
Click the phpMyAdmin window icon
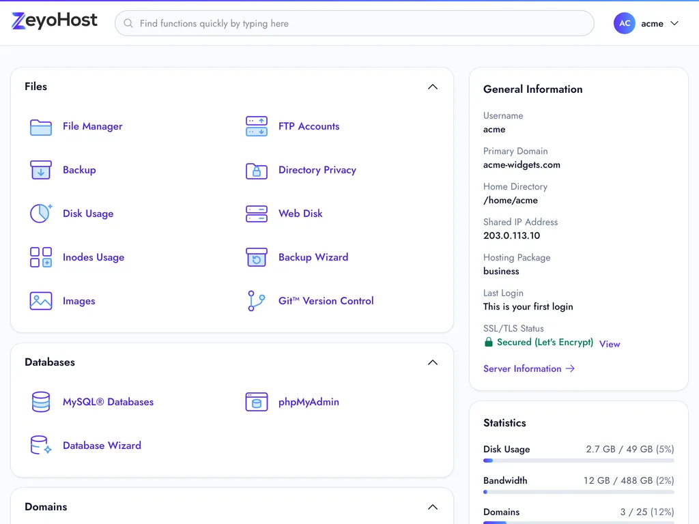(257, 402)
